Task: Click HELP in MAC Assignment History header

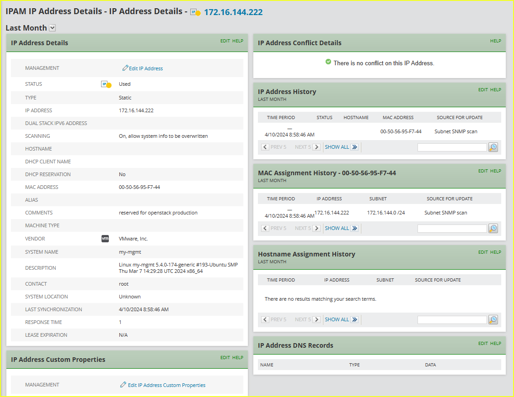Action: pyautogui.click(x=496, y=171)
